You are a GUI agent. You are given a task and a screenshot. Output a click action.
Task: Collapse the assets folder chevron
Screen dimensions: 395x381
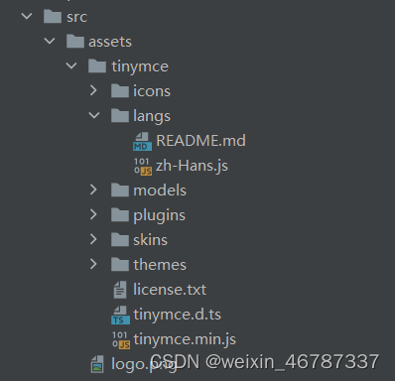50,41
